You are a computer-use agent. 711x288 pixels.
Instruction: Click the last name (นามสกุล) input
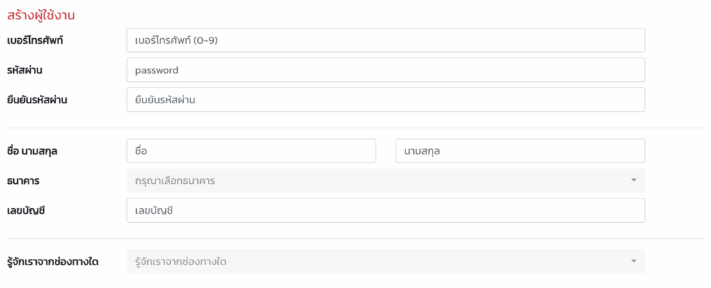(x=520, y=151)
